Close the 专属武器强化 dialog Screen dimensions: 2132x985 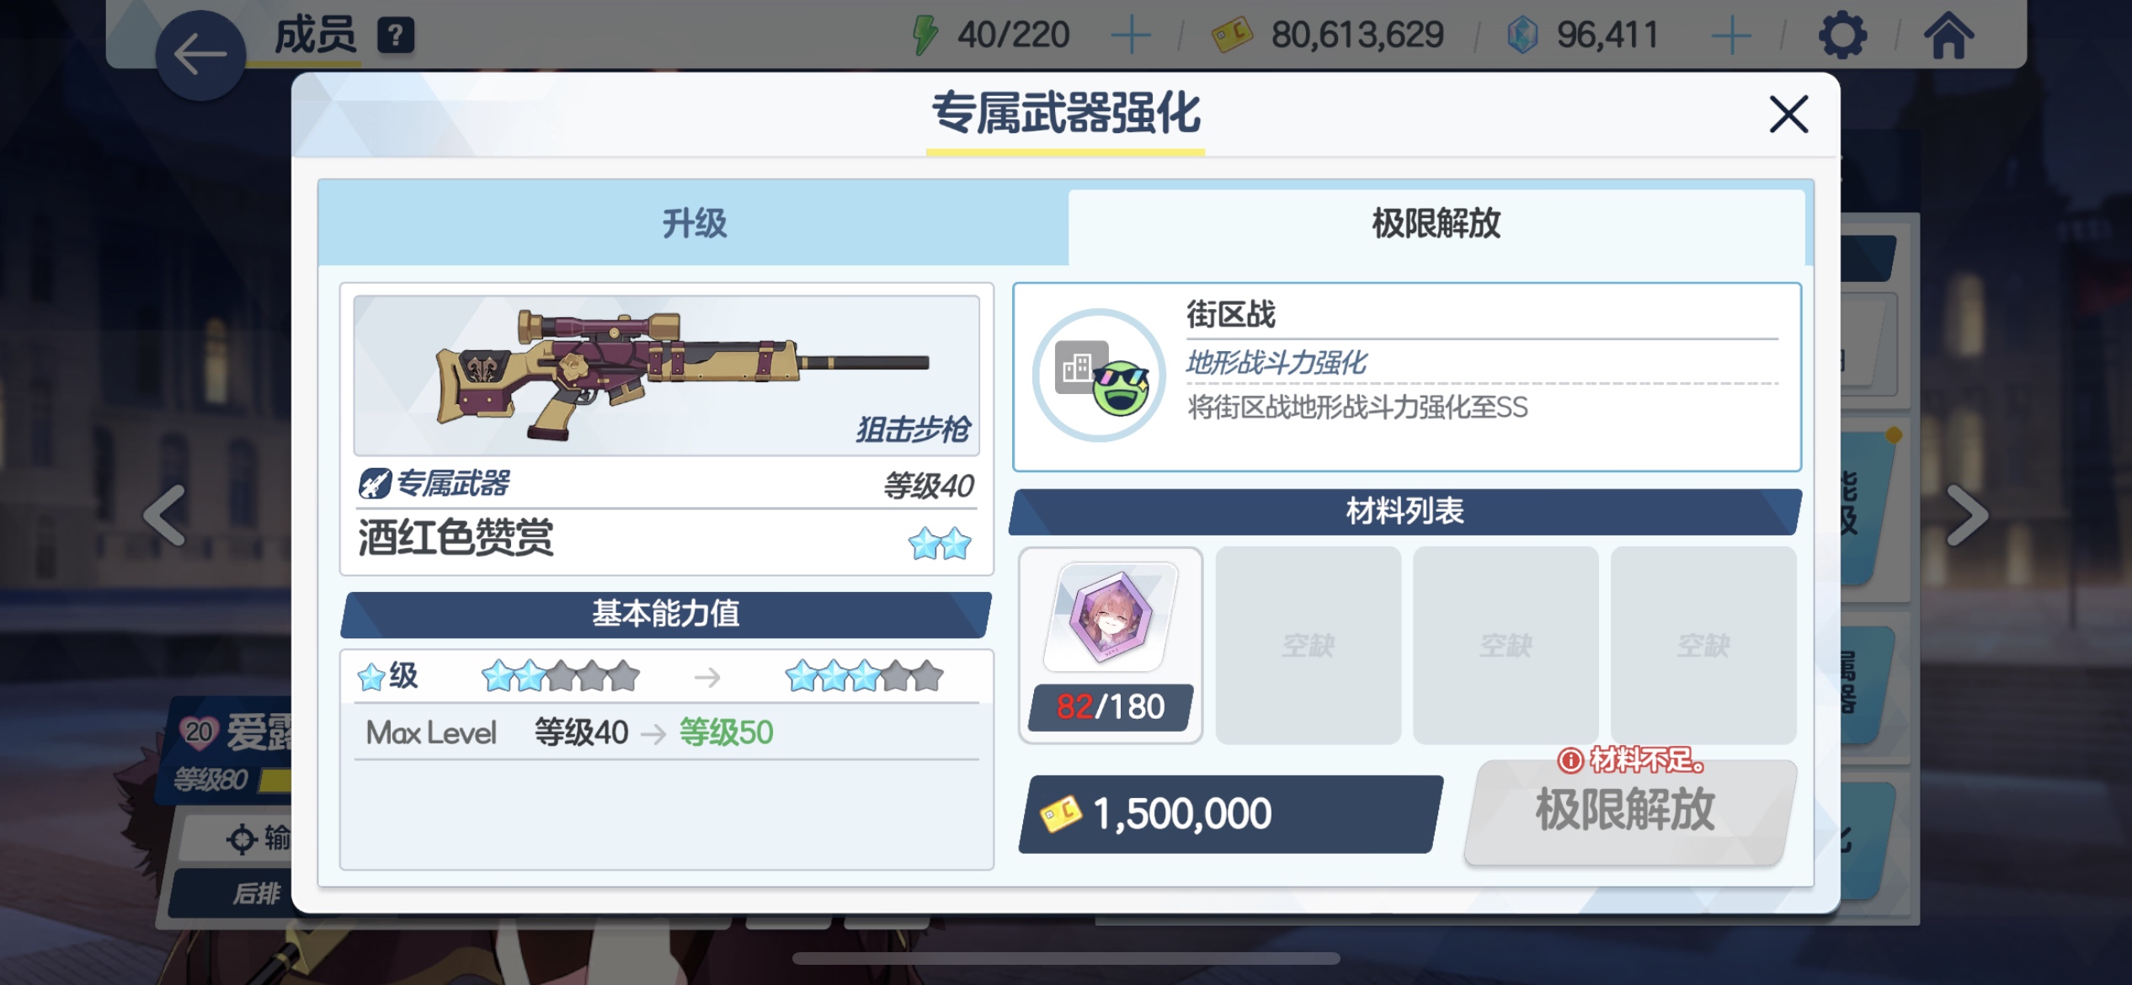[1788, 114]
